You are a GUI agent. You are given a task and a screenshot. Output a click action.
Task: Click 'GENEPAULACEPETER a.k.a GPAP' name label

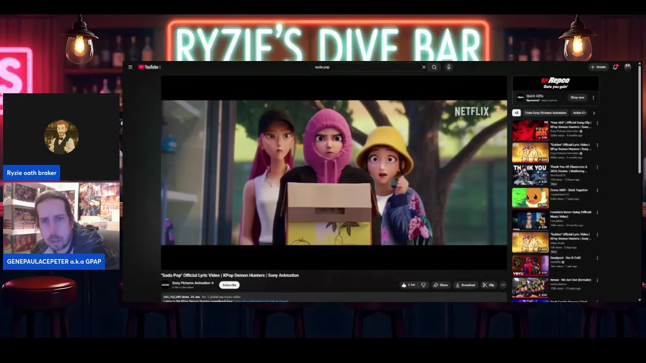tap(54, 261)
